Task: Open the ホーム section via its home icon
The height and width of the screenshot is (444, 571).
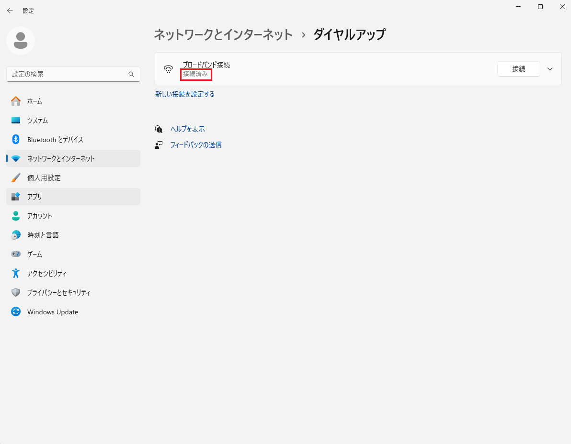Action: 16,101
